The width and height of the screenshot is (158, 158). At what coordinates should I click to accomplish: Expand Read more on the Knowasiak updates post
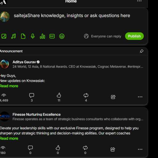point(9,86)
